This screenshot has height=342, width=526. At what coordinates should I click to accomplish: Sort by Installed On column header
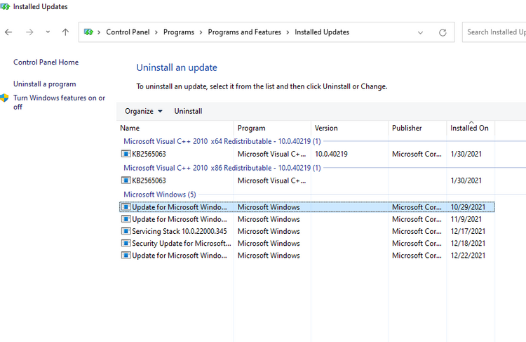pos(471,128)
